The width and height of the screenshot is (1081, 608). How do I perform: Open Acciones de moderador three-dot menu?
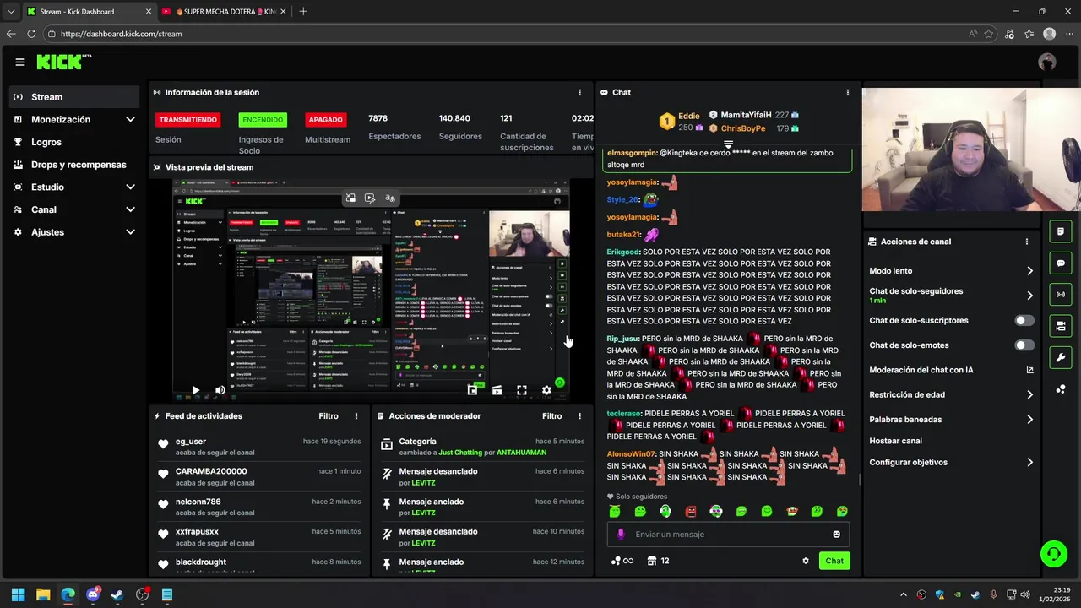579,416
